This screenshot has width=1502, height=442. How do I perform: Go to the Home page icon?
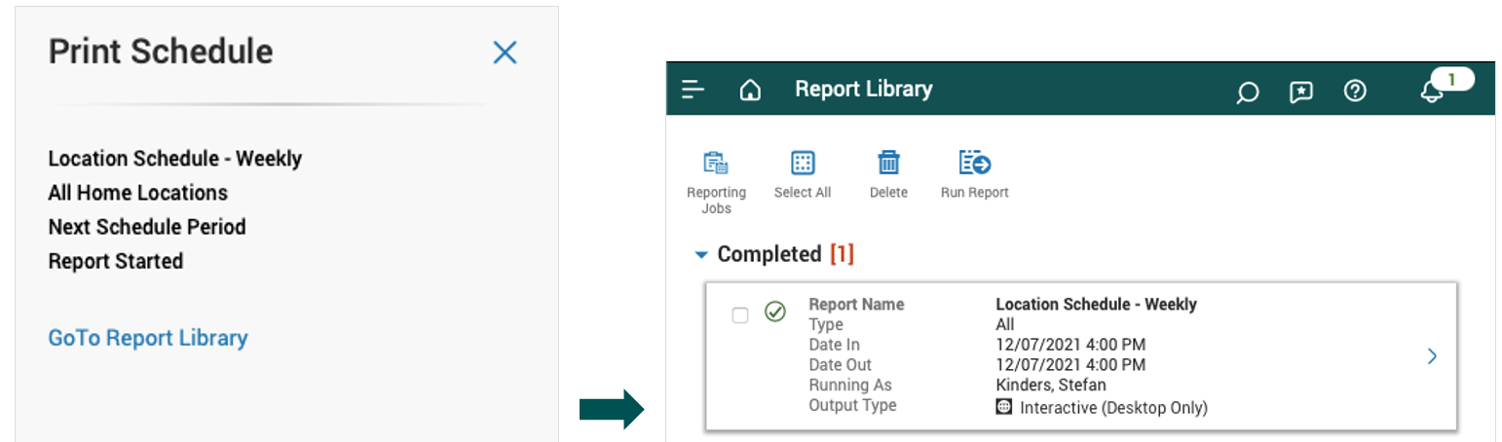coord(749,91)
